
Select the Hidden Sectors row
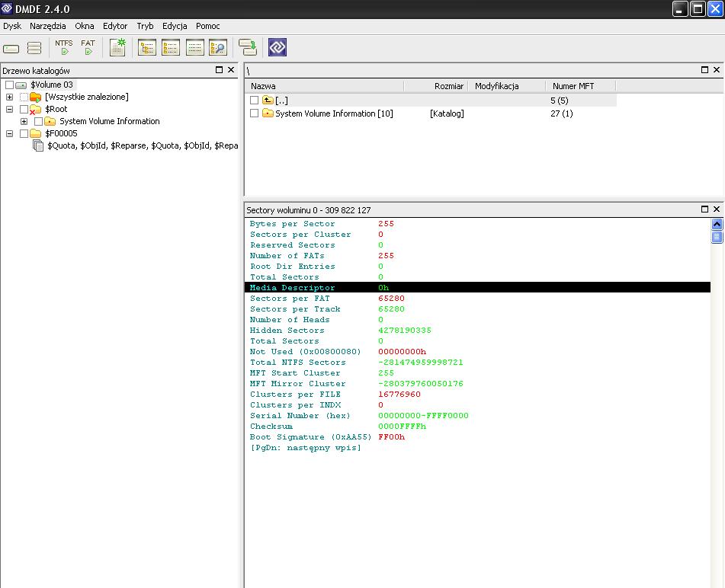pos(477,331)
